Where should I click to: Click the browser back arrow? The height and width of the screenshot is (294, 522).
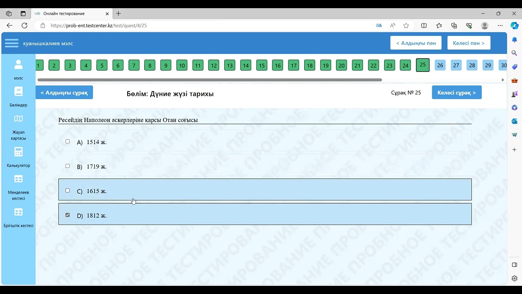(9, 25)
